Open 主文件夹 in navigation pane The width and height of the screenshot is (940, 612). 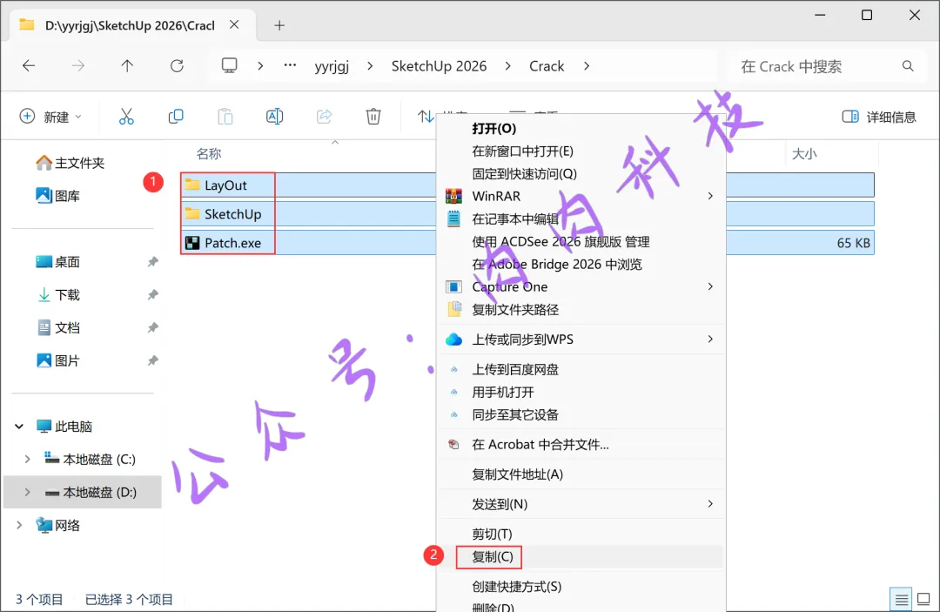point(70,163)
